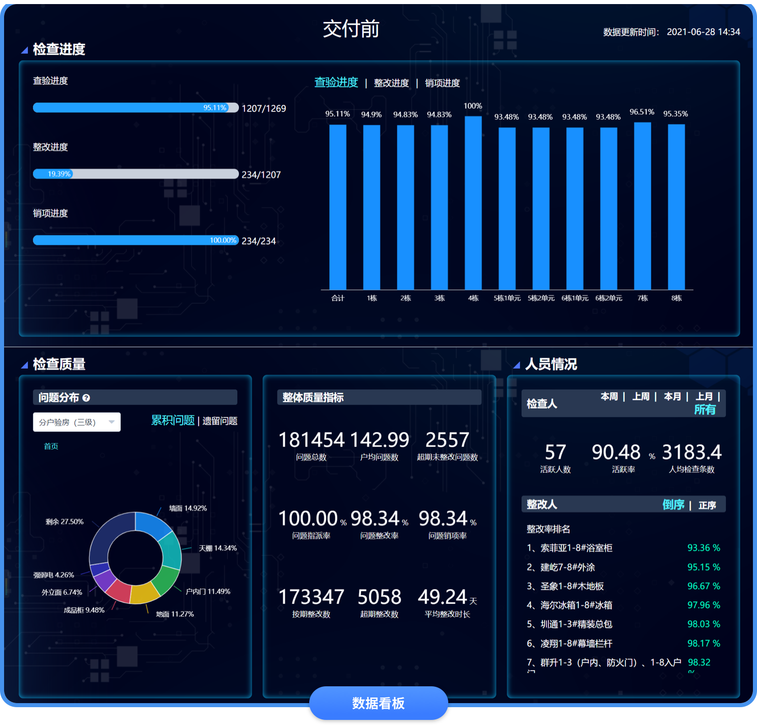This screenshot has height=725, width=757.
Task: Select 累积问题 view option
Action: tap(173, 421)
